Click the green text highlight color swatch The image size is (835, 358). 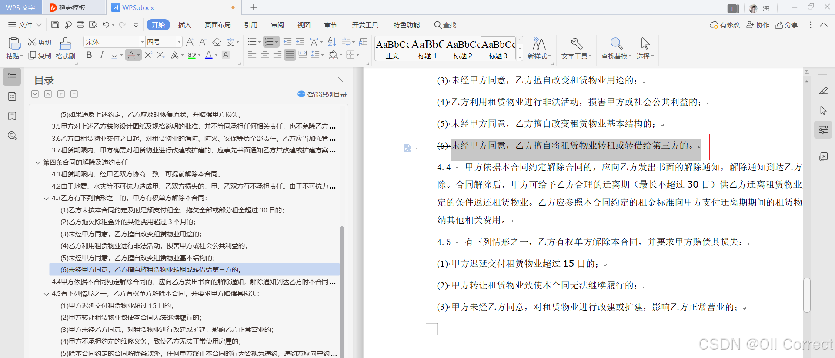click(192, 55)
